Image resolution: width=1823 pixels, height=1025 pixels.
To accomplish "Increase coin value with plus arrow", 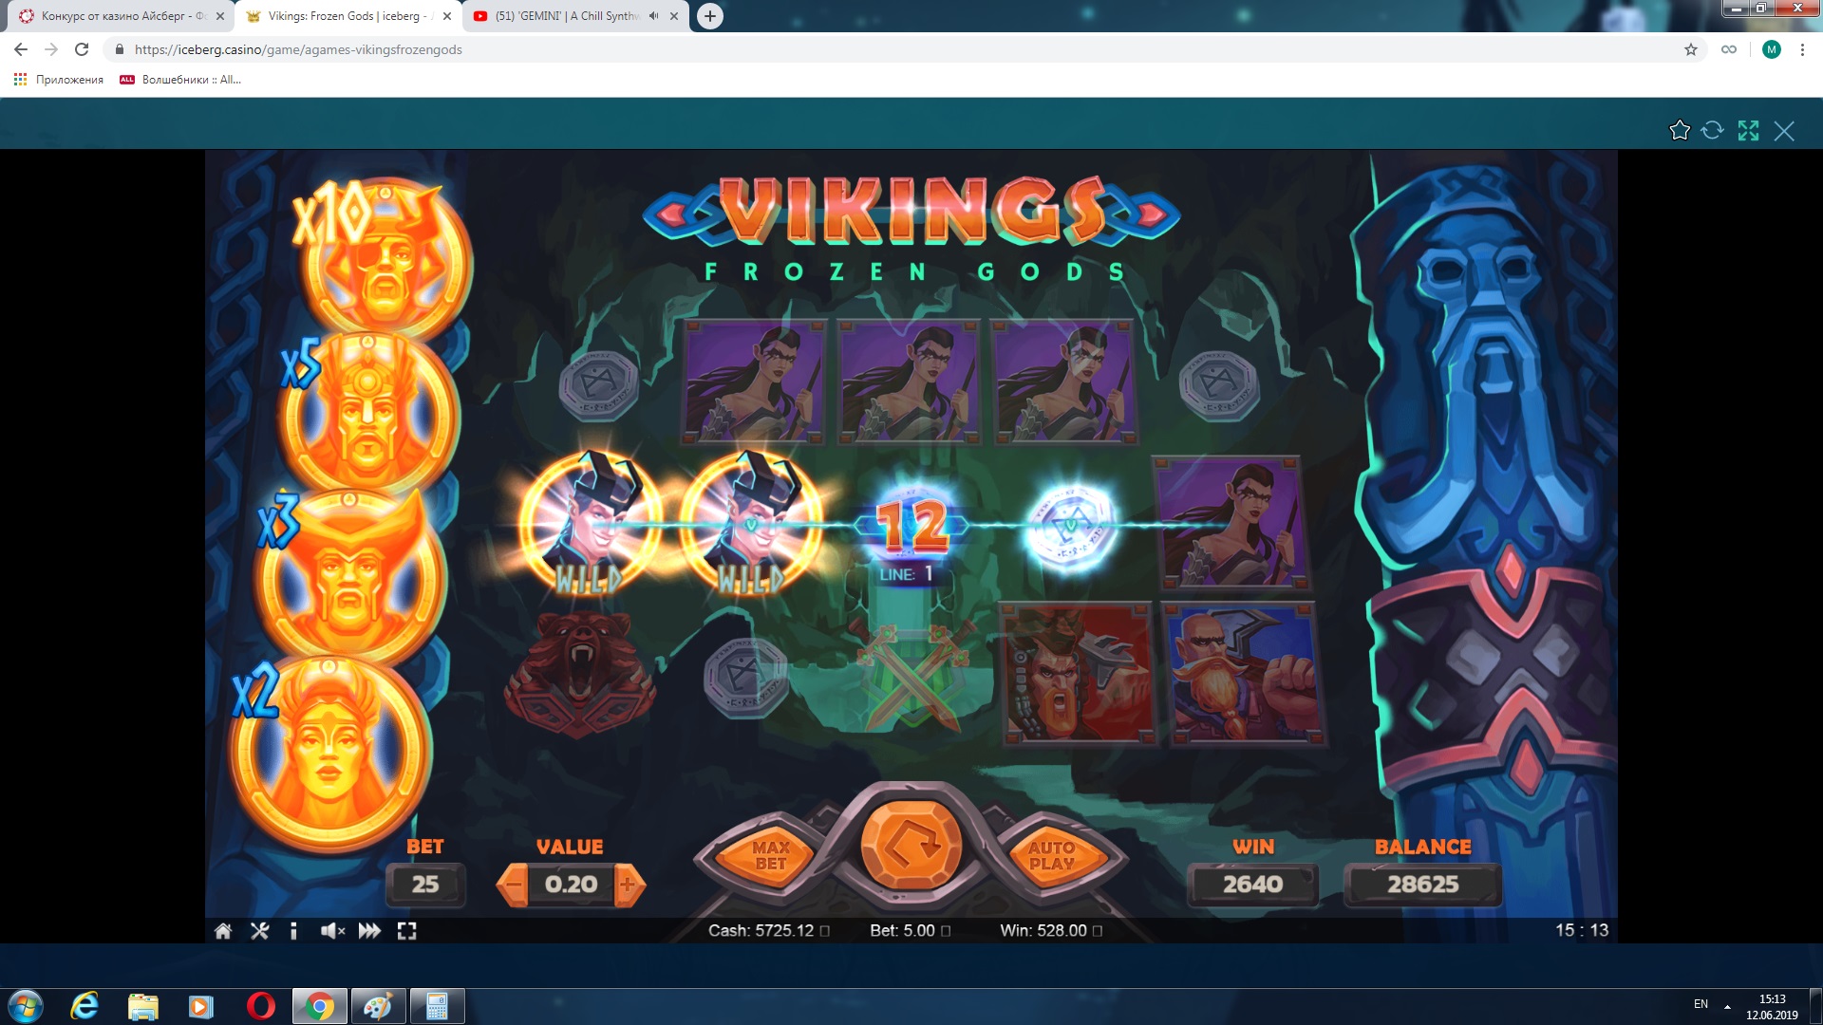I will point(628,885).
